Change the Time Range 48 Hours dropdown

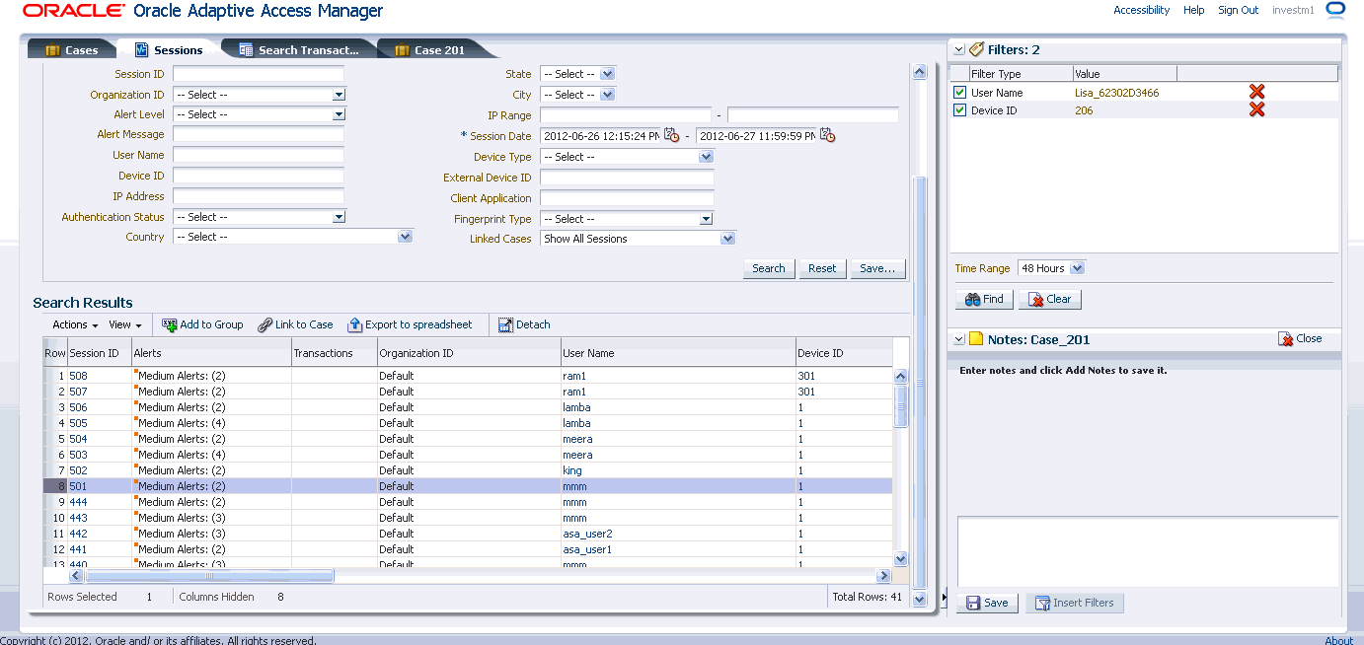(1051, 268)
